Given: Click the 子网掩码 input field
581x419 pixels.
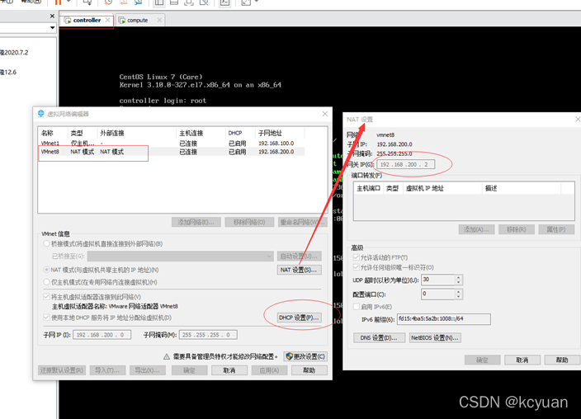Looking at the screenshot, I should (208, 335).
